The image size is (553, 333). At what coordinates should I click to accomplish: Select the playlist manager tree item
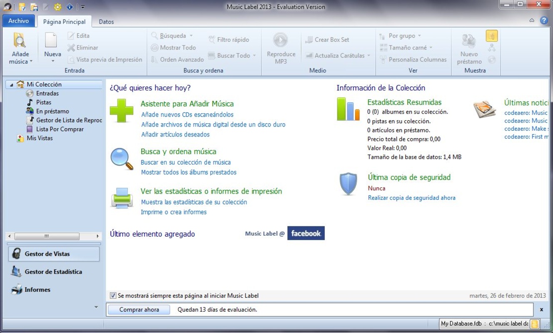click(x=69, y=120)
